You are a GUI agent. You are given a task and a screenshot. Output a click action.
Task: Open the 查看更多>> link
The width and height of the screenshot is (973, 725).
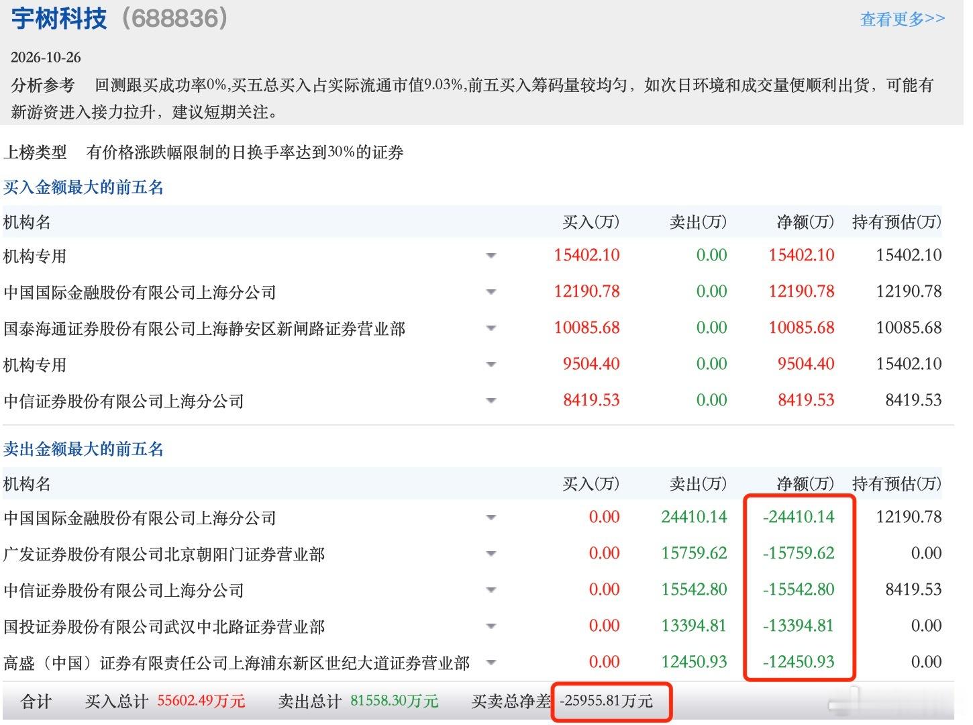903,19
